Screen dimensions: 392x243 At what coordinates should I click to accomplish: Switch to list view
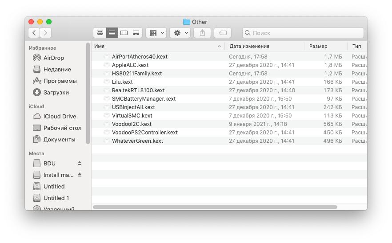(112, 33)
